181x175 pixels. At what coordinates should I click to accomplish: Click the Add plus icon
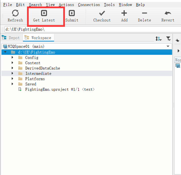coord(124,13)
